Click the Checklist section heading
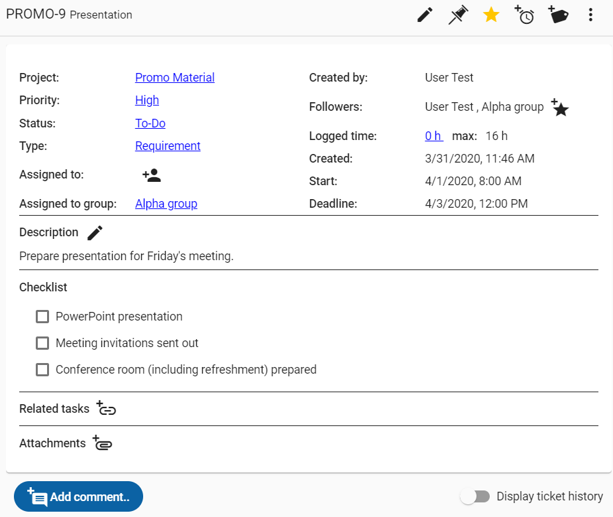Image resolution: width=613 pixels, height=517 pixels. pos(43,287)
